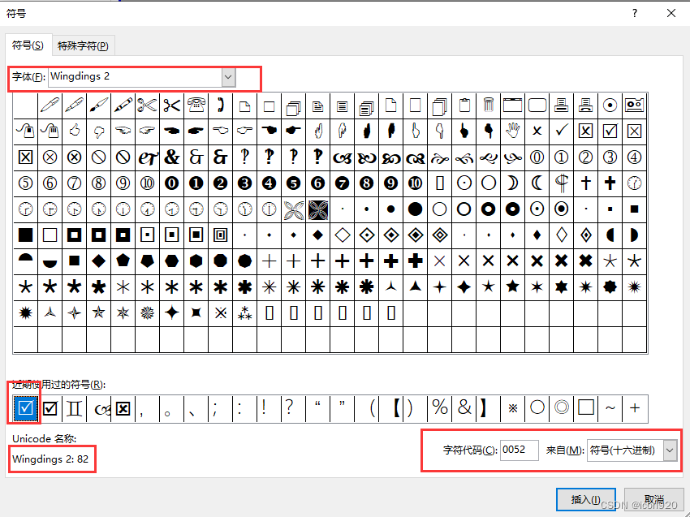
Task: Pick the plus sign recent symbol
Action: pos(635,408)
